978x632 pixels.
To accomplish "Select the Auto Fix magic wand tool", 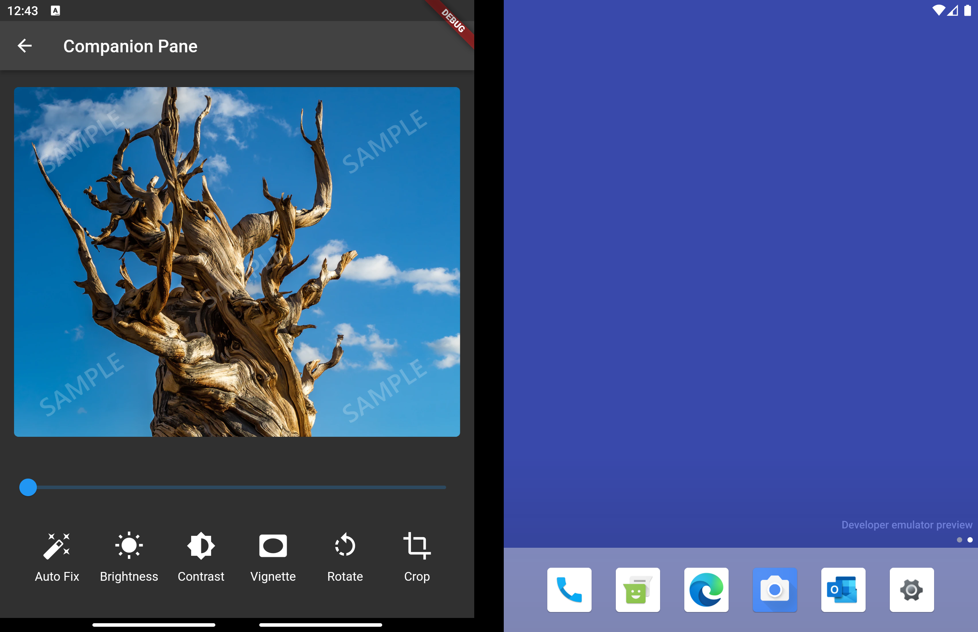I will (57, 546).
